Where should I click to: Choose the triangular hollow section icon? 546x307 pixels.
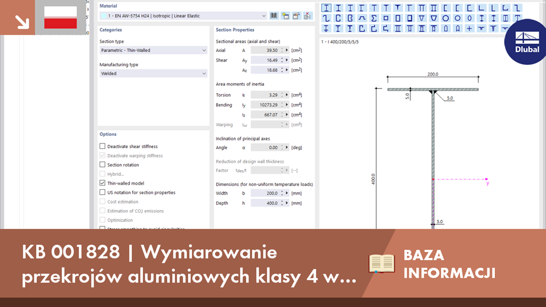422,18
